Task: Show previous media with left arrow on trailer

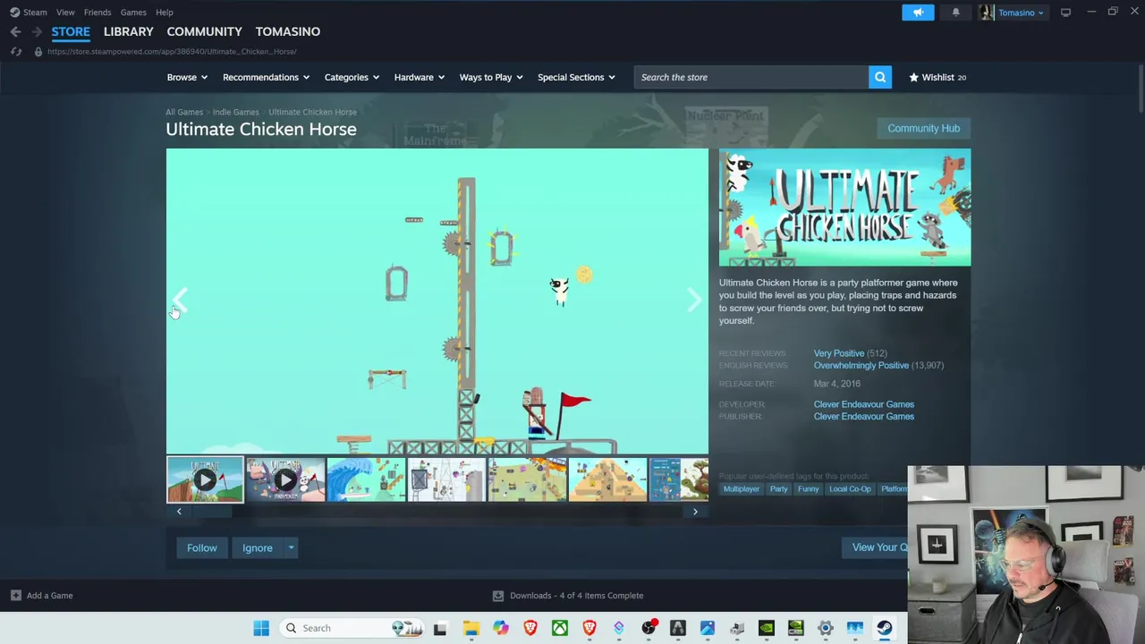Action: click(181, 299)
